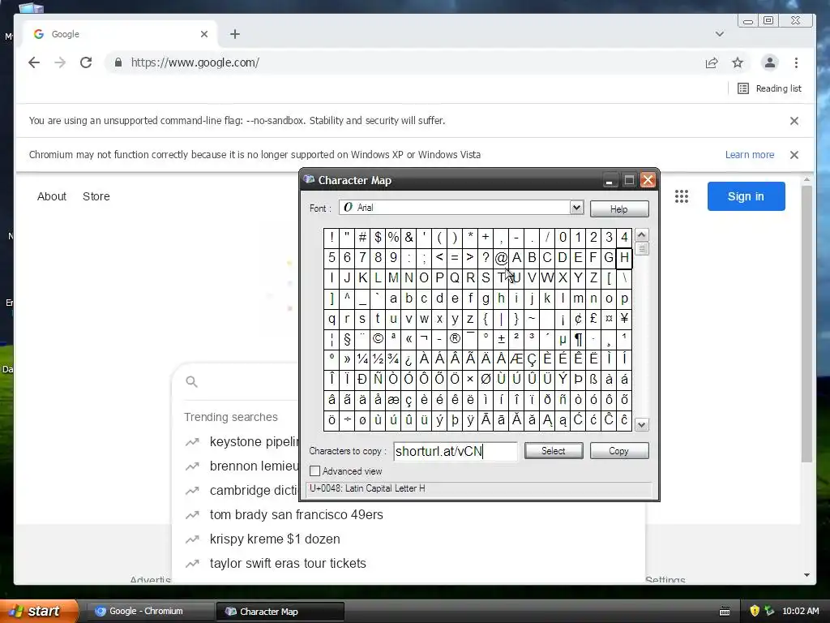Close the Google tab
The height and width of the screenshot is (623, 830).
204,34
